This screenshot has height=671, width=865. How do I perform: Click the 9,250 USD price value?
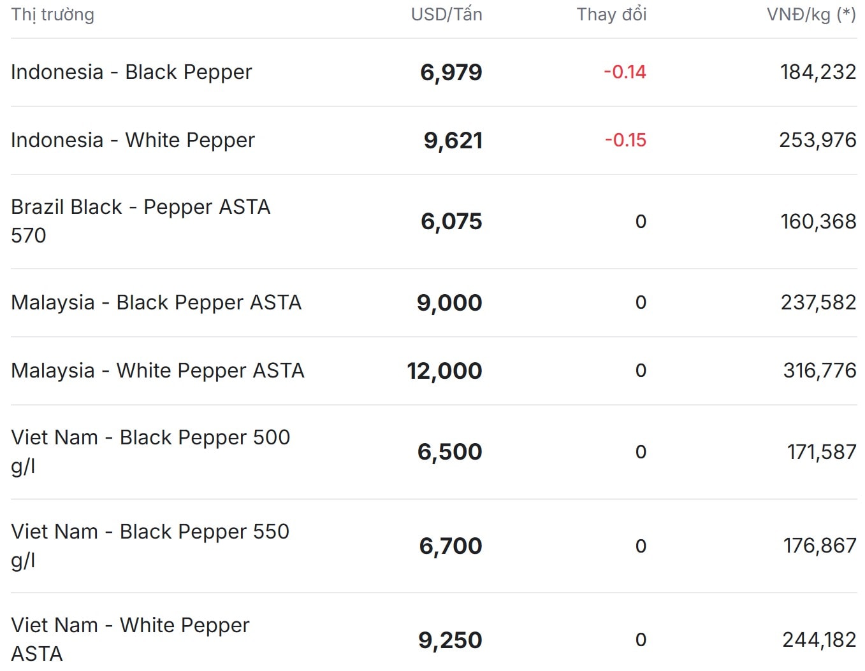(450, 640)
